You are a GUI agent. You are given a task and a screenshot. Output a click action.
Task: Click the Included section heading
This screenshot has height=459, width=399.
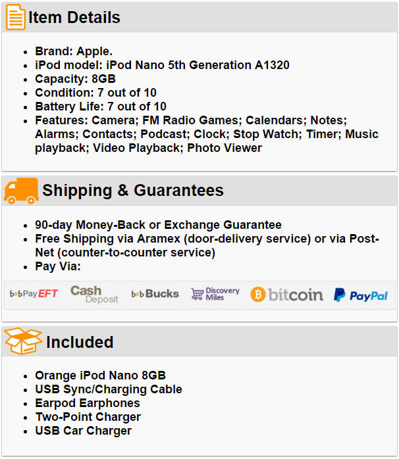(x=80, y=342)
